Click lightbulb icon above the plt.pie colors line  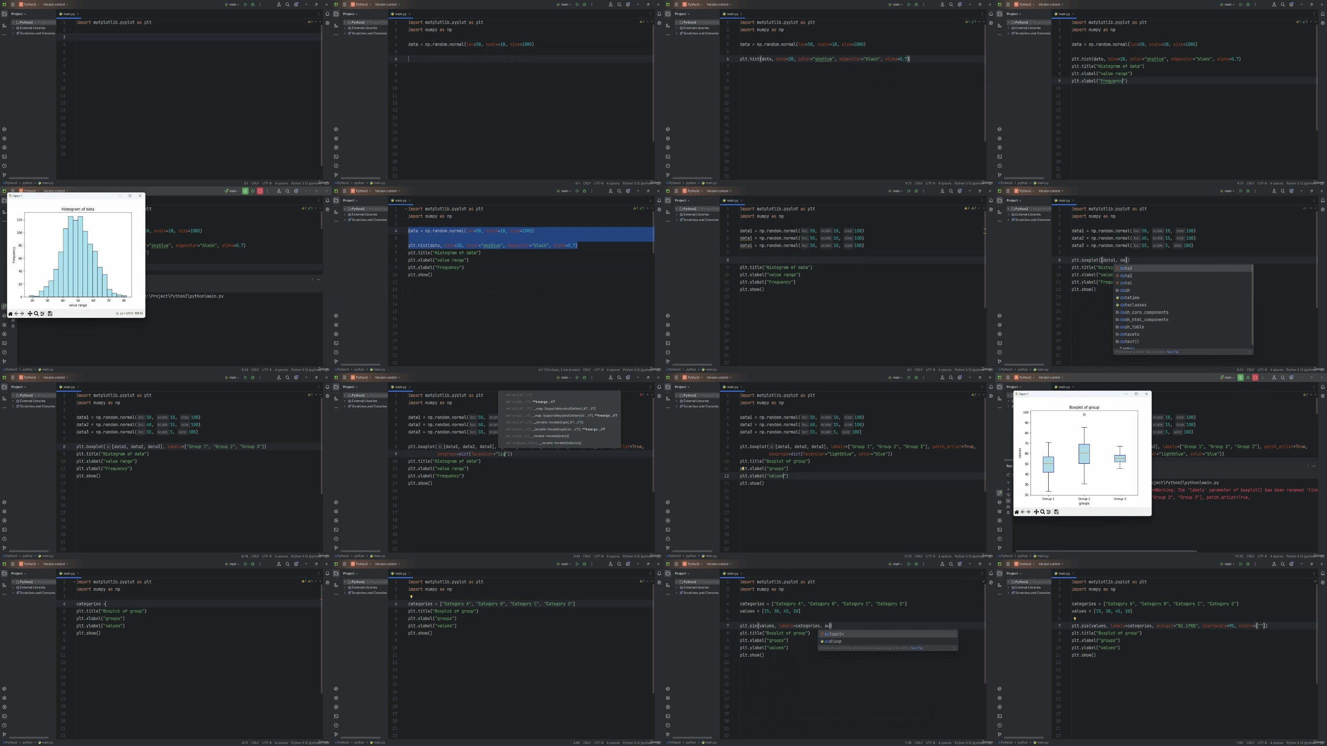[1074, 619]
